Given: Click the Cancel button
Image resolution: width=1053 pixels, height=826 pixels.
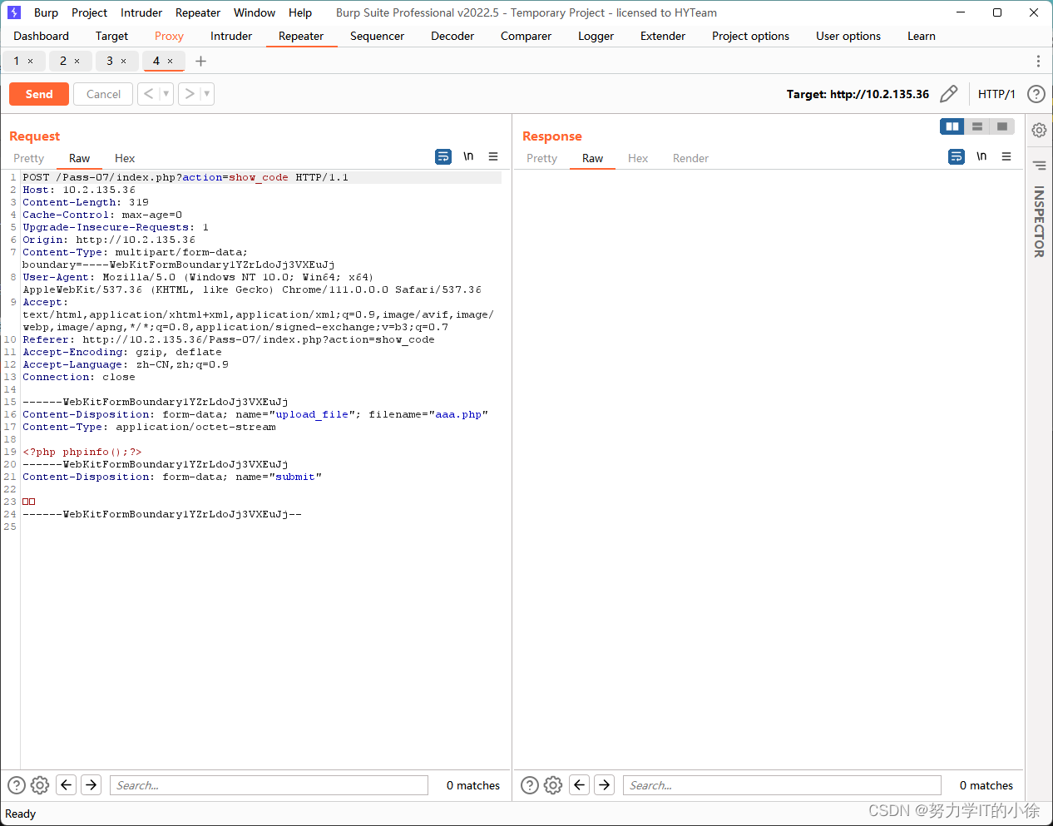Looking at the screenshot, I should click(103, 94).
